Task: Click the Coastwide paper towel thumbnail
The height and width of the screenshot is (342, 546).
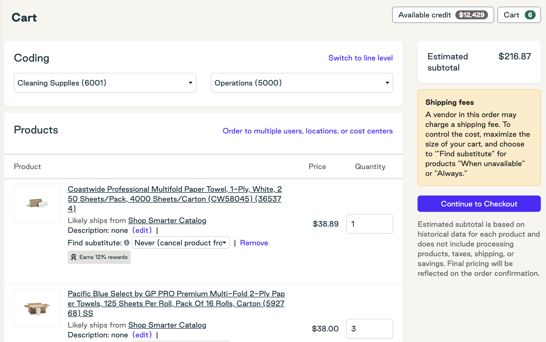Action: coord(37,203)
